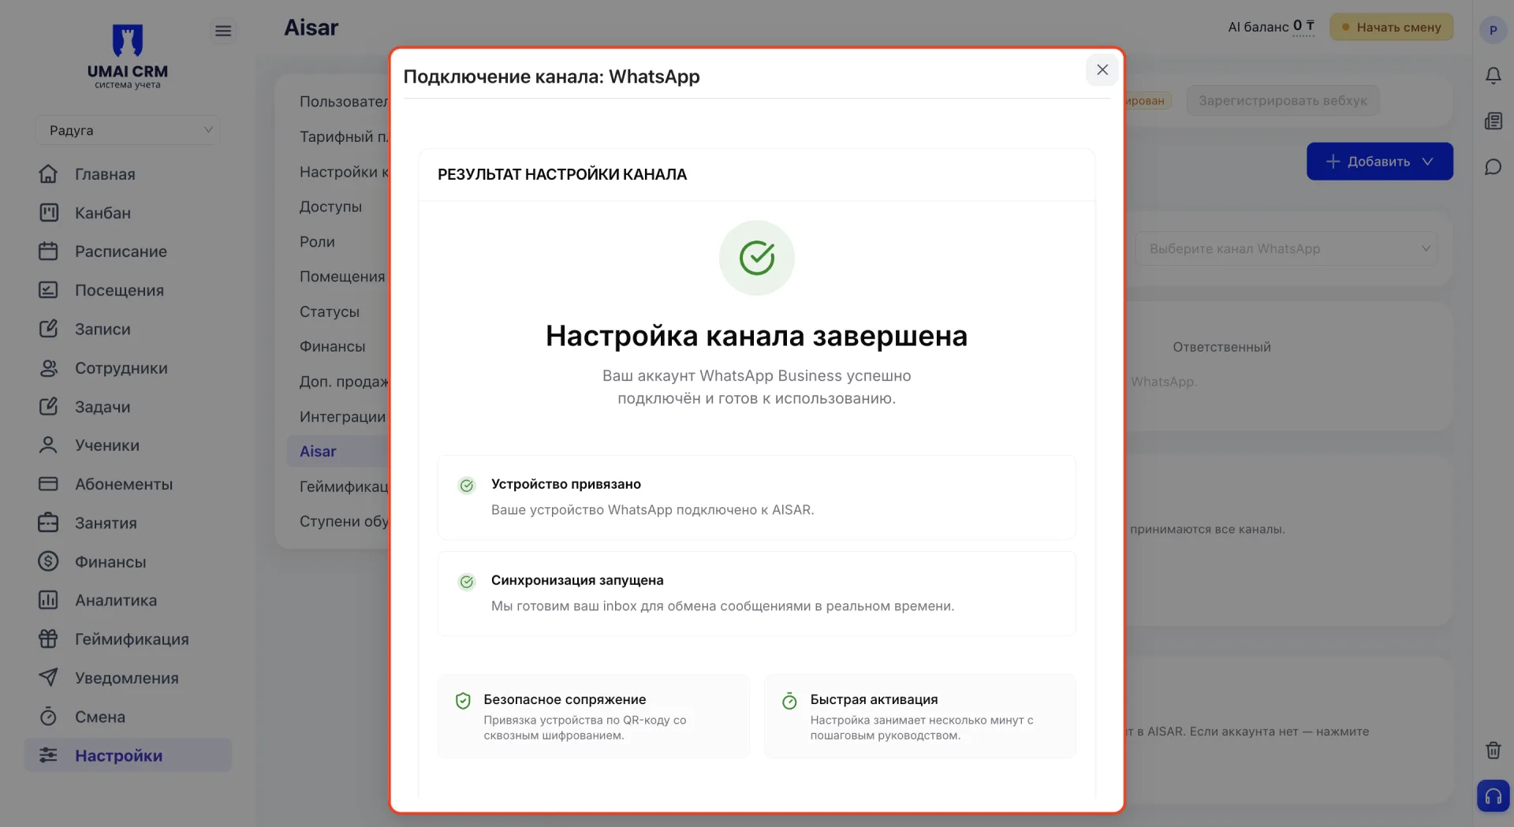
Task: Click the trash bin icon on the right rail
Action: (1493, 750)
